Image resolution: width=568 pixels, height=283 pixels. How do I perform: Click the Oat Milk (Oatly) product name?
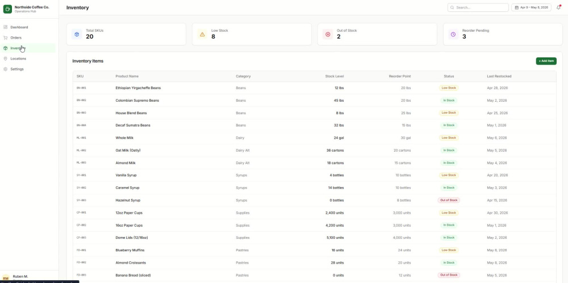point(128,151)
